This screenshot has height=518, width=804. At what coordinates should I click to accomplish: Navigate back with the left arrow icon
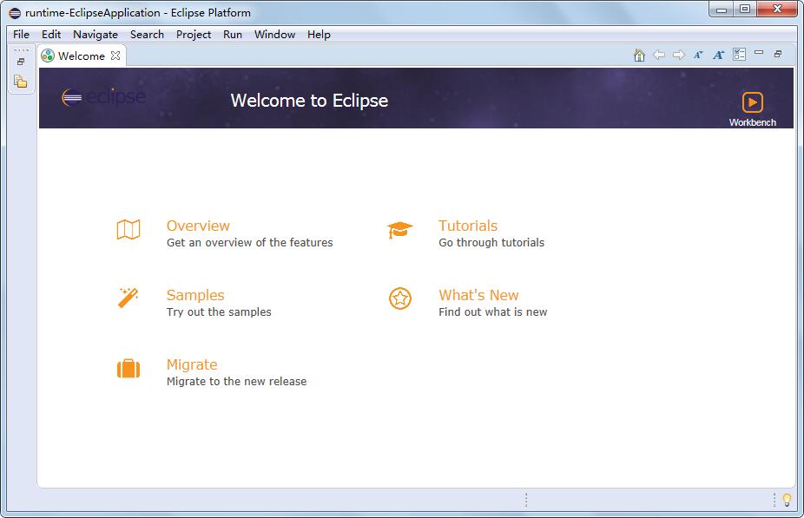pyautogui.click(x=659, y=55)
